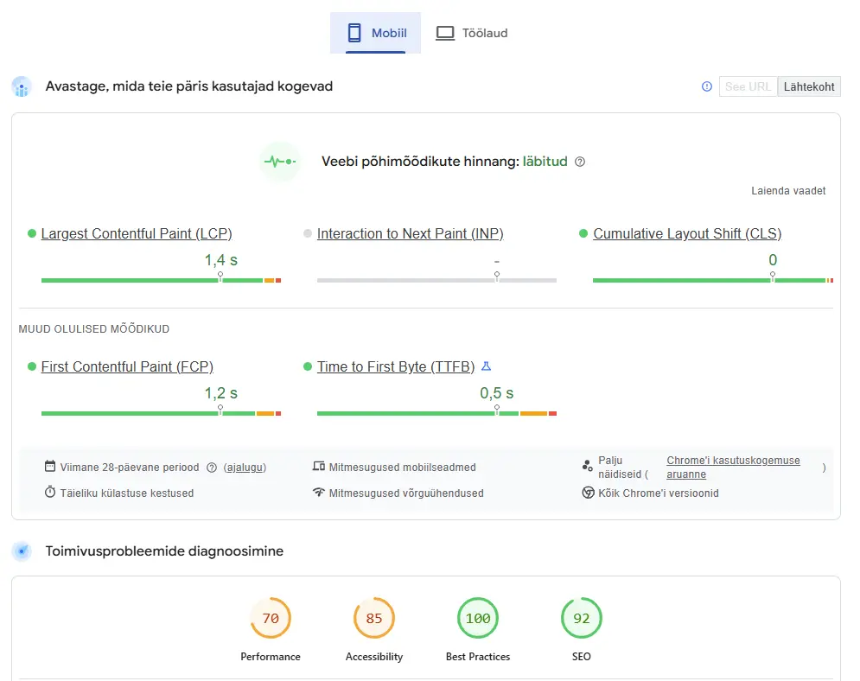This screenshot has width=860, height=681.
Task: Open the Performance score gauge showing 70
Action: click(271, 619)
